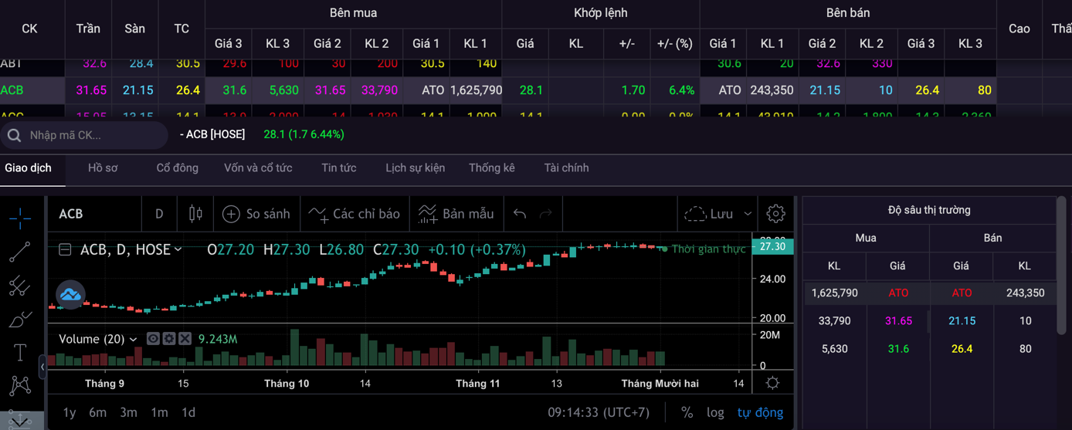
Task: Click the Các chỉ báo indicators button
Action: tap(355, 214)
